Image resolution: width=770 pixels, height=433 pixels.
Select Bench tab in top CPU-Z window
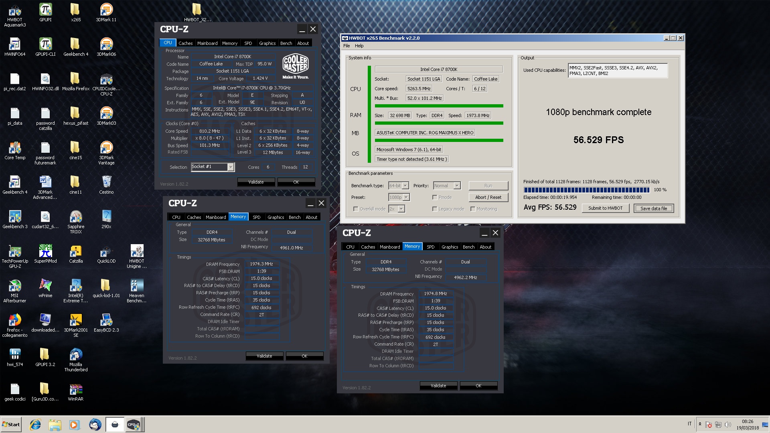pyautogui.click(x=286, y=43)
